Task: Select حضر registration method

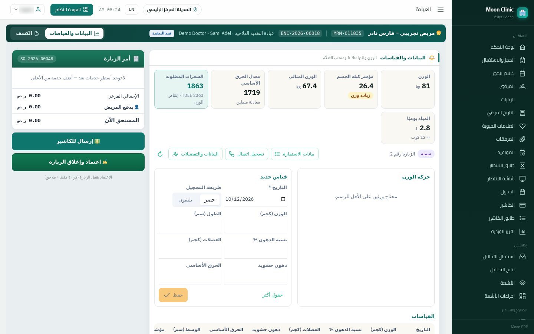Action: tap(210, 200)
